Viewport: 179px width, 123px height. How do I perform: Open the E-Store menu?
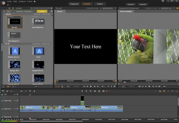tap(30, 1)
